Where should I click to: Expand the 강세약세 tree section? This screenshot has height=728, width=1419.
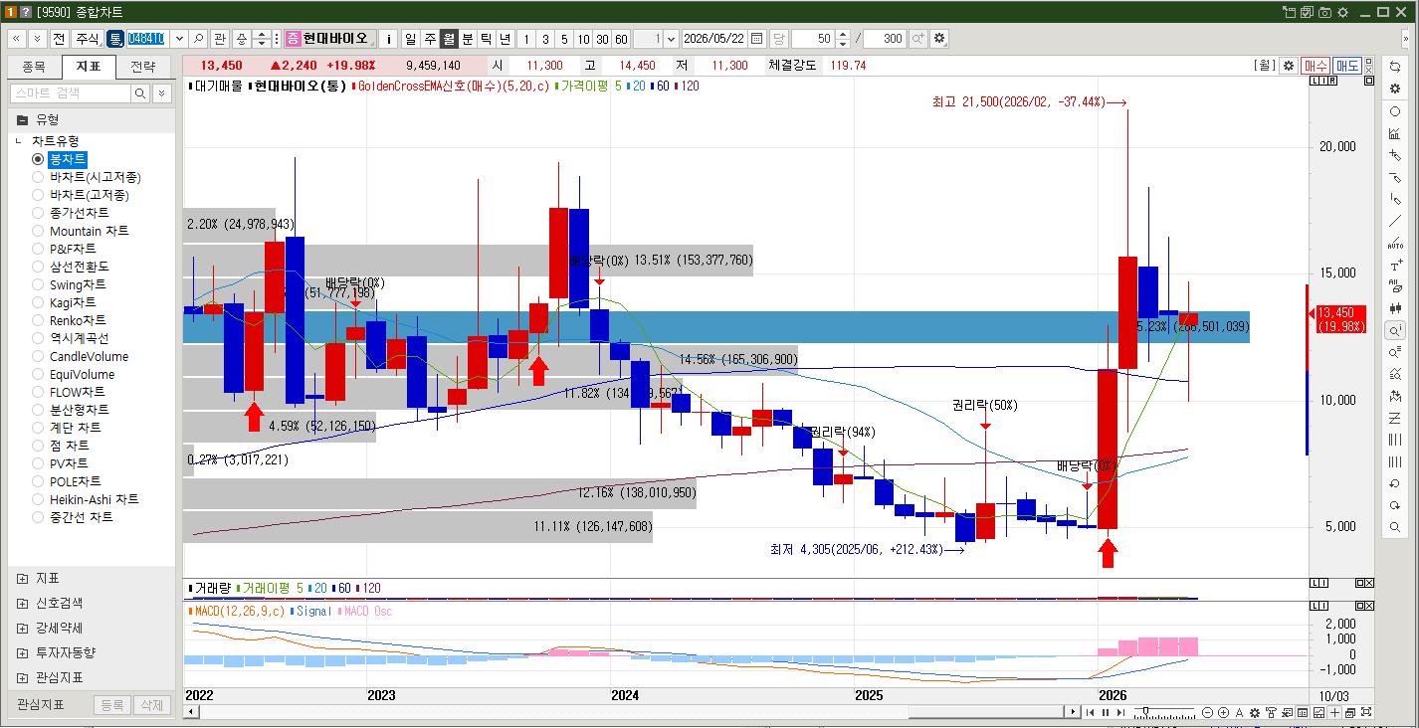pyautogui.click(x=22, y=628)
